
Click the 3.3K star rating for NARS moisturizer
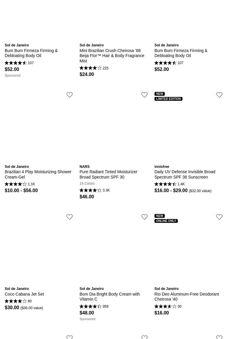tap(95, 190)
